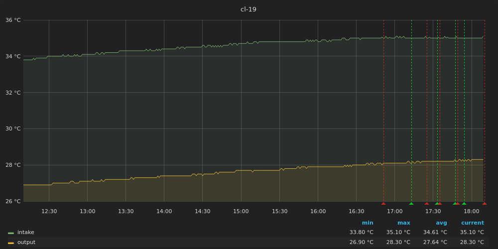Image resolution: width=498 pixels, height=249 pixels.
Task: Click the intake row's current value in the legend
Action: click(472, 233)
